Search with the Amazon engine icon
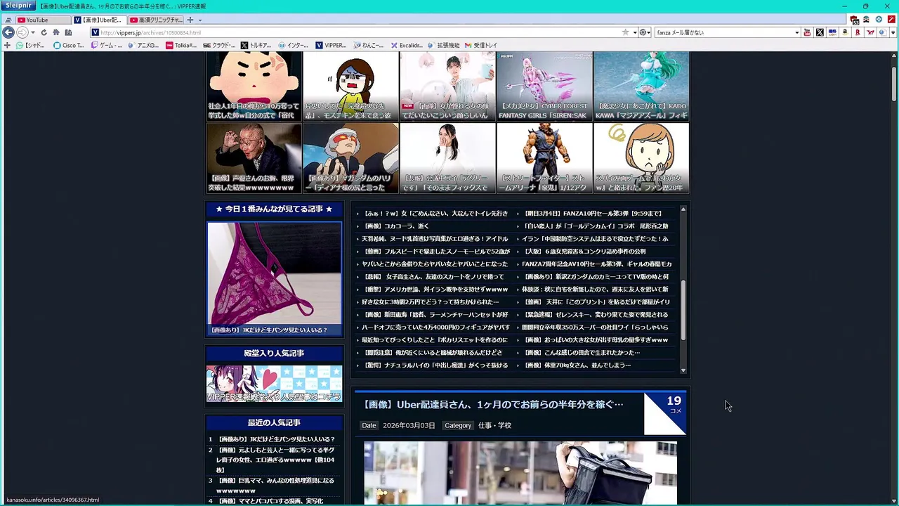 [x=845, y=32]
